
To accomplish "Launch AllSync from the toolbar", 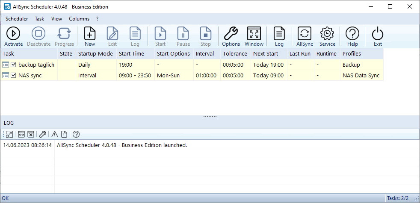I will (x=305, y=36).
